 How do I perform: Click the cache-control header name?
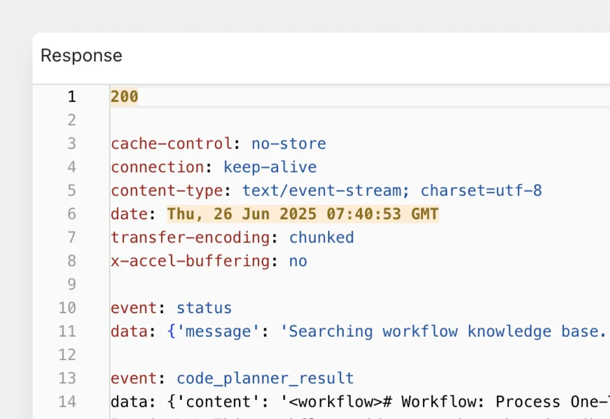(172, 143)
